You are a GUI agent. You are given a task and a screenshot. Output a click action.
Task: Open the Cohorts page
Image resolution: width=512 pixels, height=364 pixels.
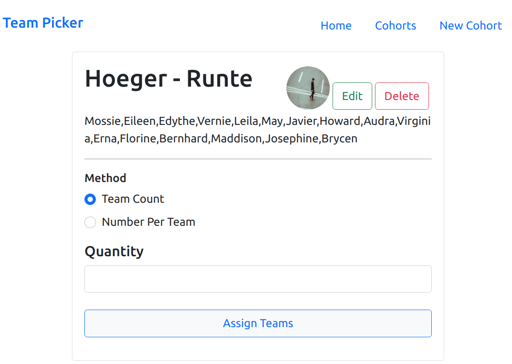coord(395,26)
